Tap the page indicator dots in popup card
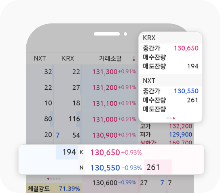The image size is (220, 193). pos(171,118)
